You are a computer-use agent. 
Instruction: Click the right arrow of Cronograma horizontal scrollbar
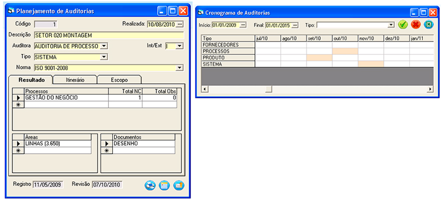(430, 89)
